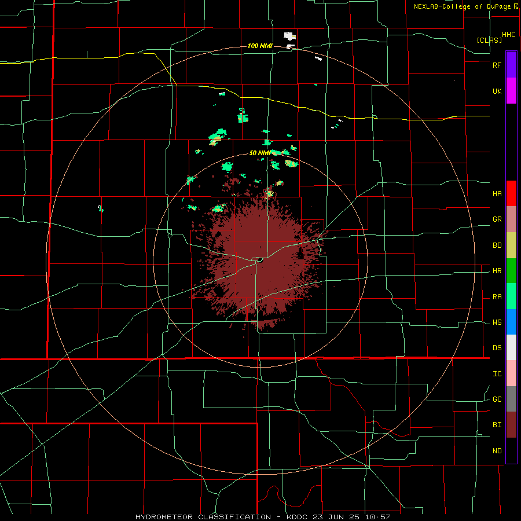Click the GC legend label
The image size is (521, 521).
pyautogui.click(x=497, y=399)
